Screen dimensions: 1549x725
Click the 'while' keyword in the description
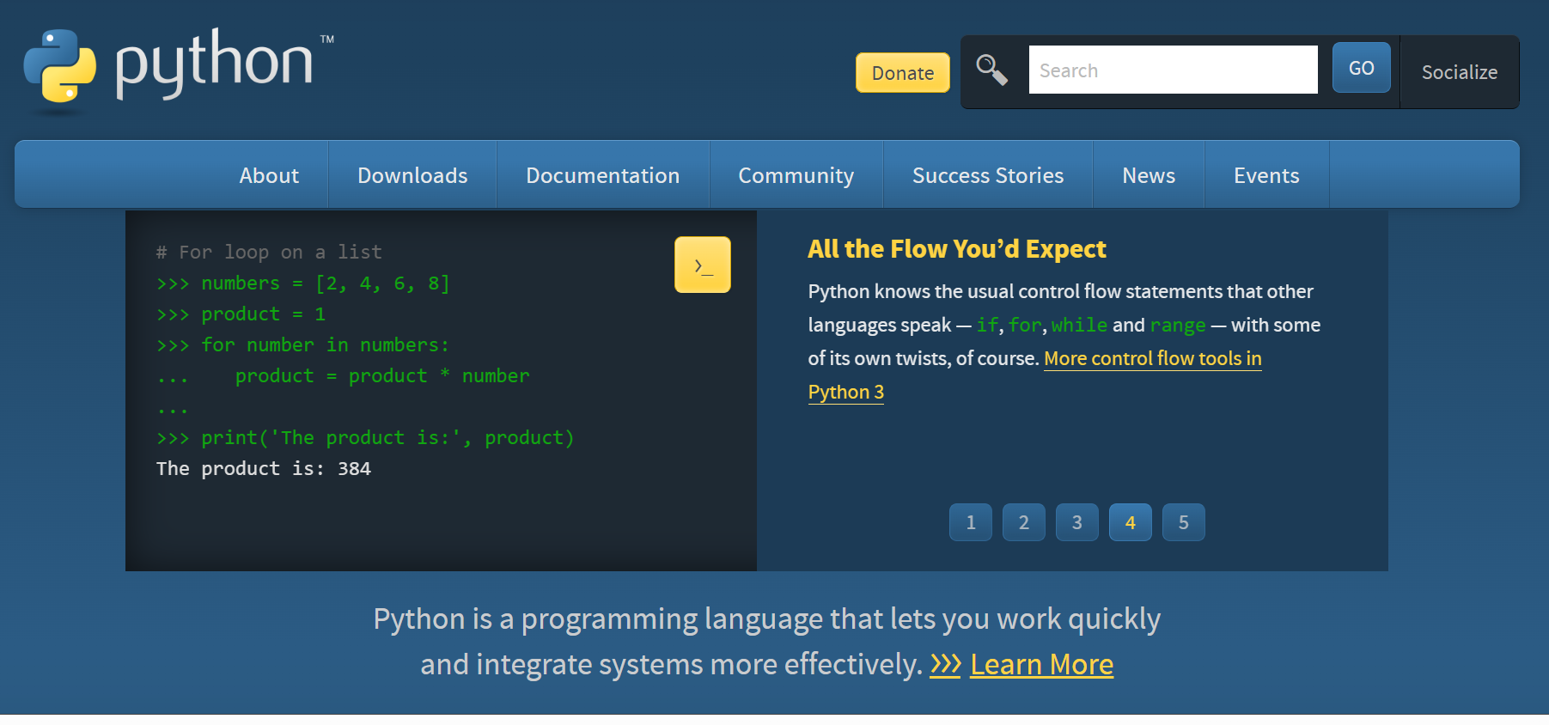click(1079, 326)
